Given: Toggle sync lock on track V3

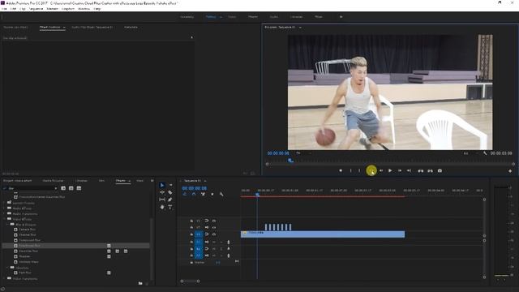Looking at the screenshot, I should tap(207, 221).
